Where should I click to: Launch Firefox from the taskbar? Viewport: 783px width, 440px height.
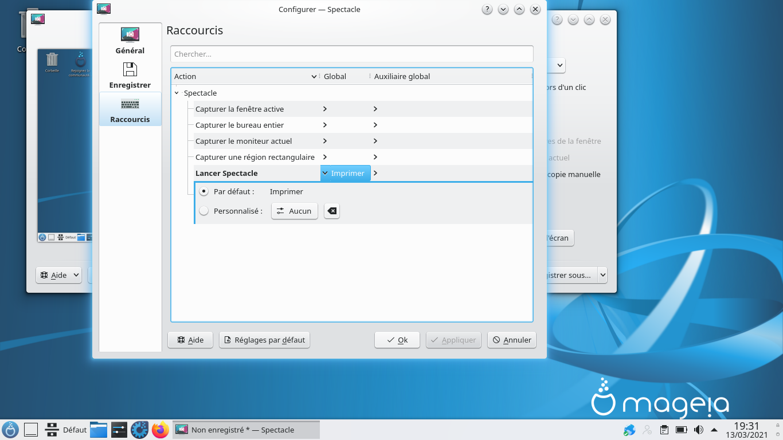click(x=160, y=430)
